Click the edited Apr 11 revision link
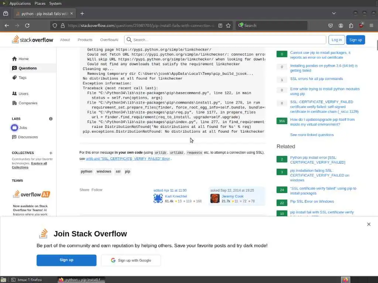This screenshot has width=378, height=283. tap(170, 190)
